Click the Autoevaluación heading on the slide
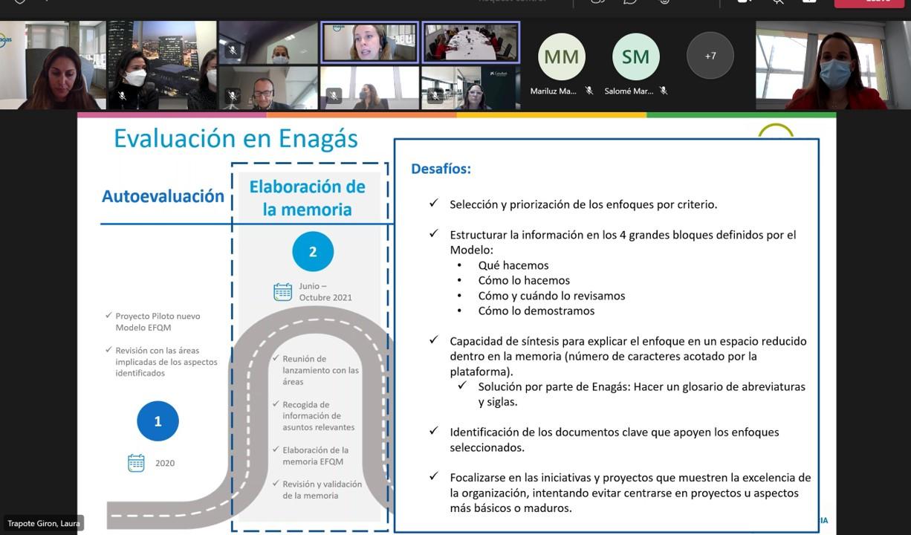The width and height of the screenshot is (911, 535). click(163, 196)
